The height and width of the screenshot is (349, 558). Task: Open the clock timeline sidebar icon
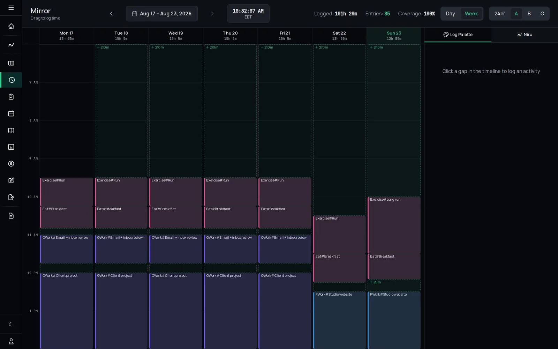coord(11,80)
